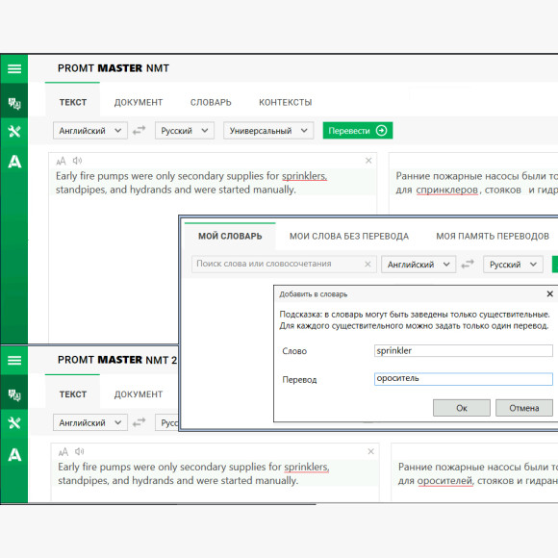Select МОЯ ПАМЯТЬ ПЕРЕВОДОВ tab
Image resolution: width=558 pixels, height=558 pixels.
pyautogui.click(x=493, y=237)
